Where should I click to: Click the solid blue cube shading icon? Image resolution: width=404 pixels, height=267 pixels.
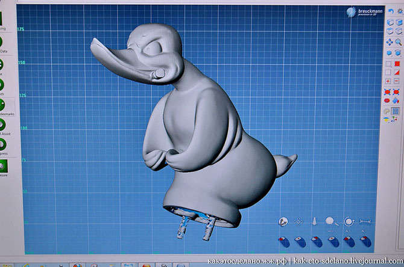389,53
